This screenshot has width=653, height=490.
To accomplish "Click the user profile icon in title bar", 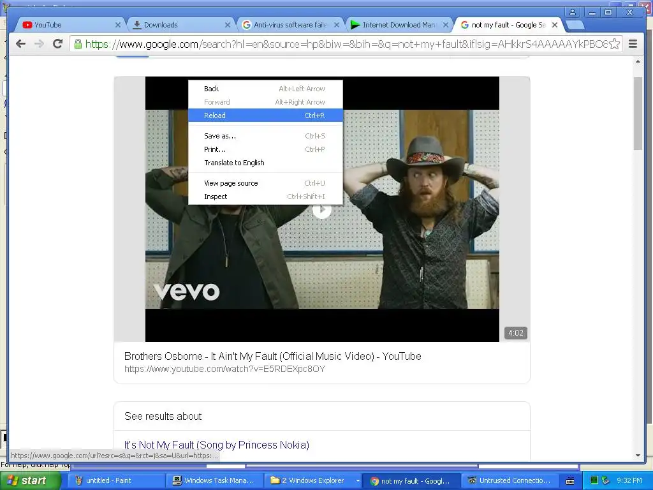I will (x=573, y=12).
